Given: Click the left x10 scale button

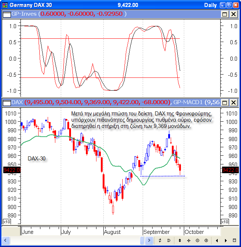Looking at the screenshot, I should point(7,222).
